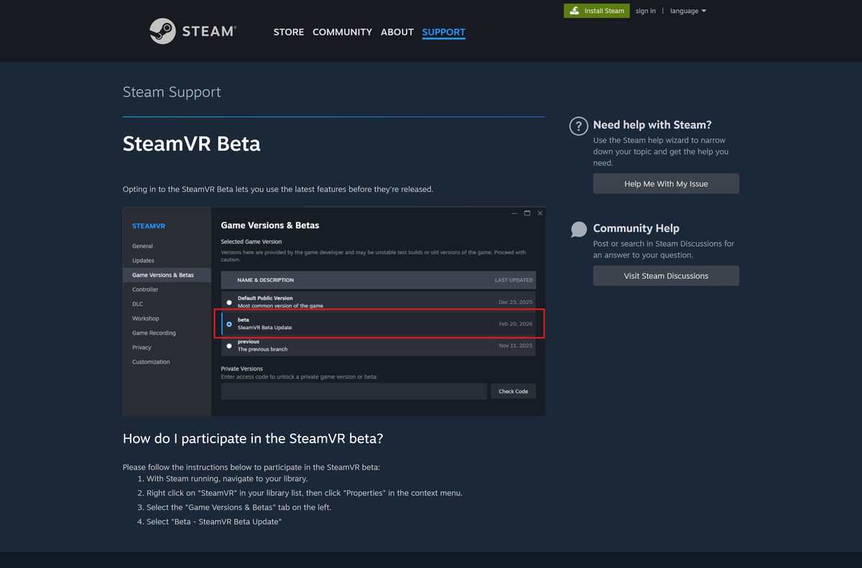Open the Workshop tab in SteamVR properties

click(x=146, y=318)
